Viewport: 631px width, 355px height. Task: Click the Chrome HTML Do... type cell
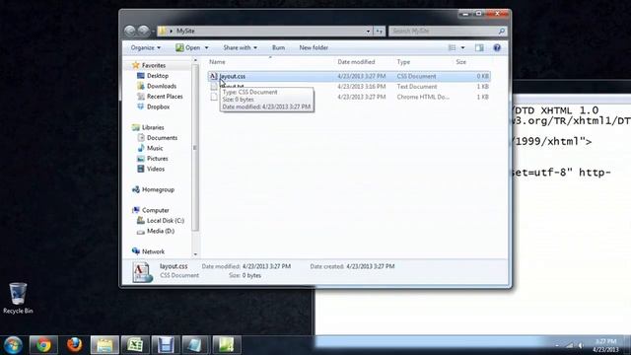pos(423,97)
